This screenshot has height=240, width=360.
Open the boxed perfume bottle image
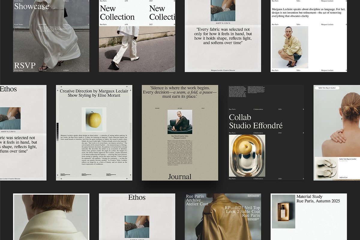tap(284, 211)
